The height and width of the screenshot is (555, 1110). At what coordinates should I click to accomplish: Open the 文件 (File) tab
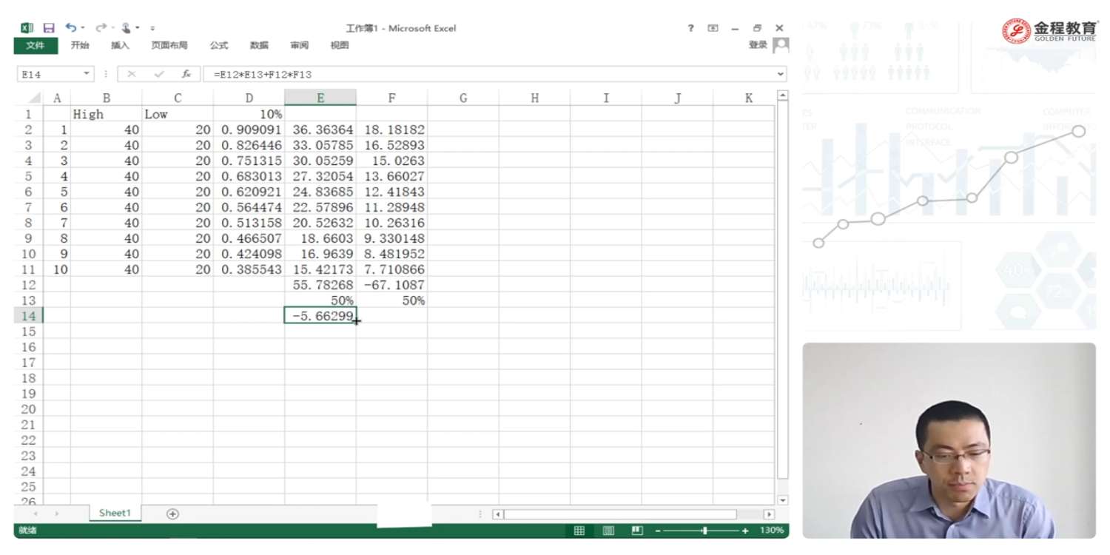(x=36, y=45)
